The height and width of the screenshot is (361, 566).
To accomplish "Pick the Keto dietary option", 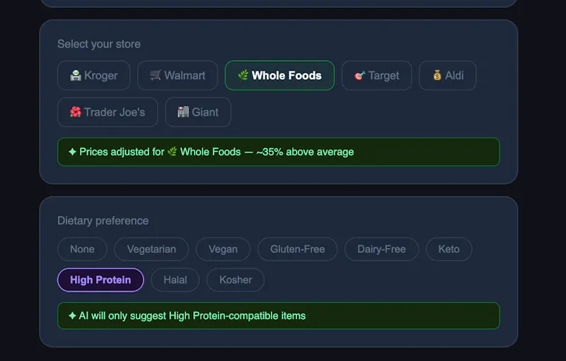I will (x=449, y=249).
